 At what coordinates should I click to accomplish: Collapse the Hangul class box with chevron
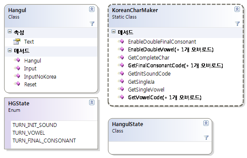click(x=92, y=9)
